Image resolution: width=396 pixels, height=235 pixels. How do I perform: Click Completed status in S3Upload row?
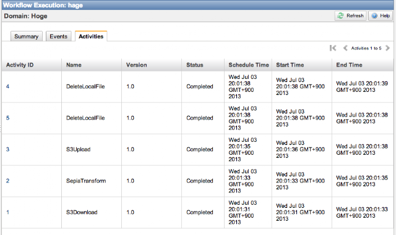(x=200, y=149)
